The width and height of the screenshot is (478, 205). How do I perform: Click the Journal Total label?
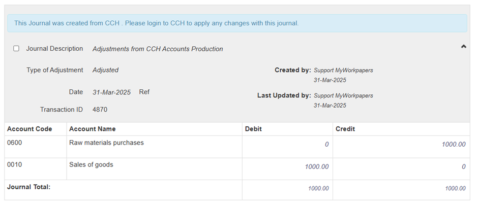click(x=29, y=187)
